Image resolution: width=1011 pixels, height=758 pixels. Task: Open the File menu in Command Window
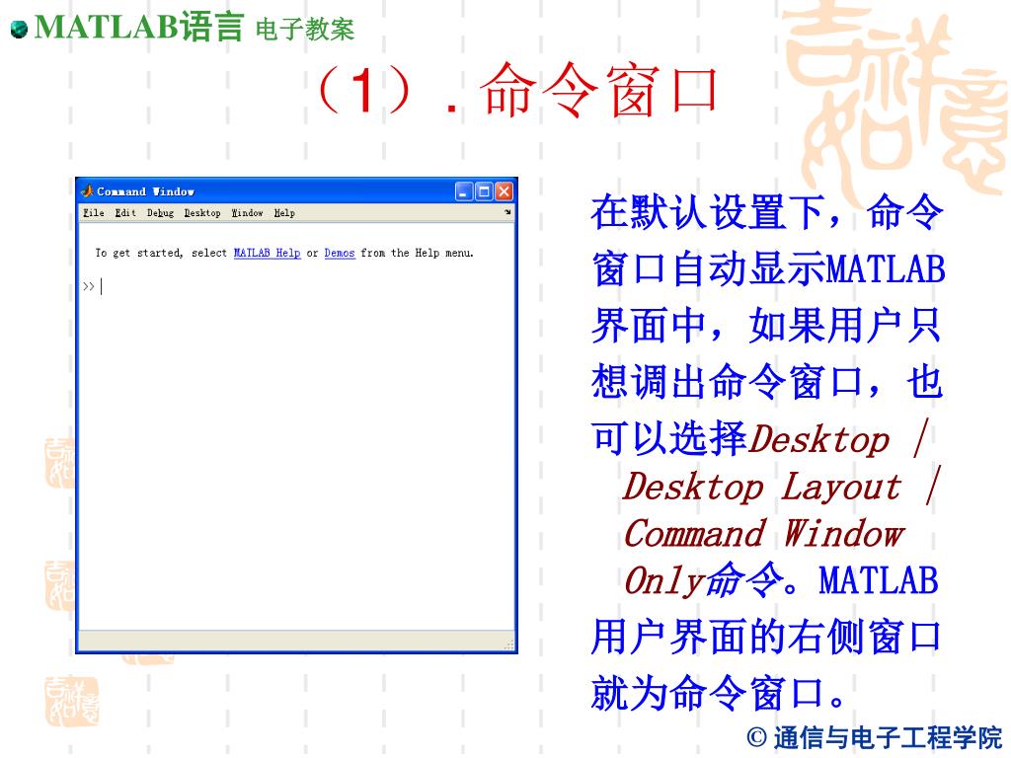(x=94, y=213)
